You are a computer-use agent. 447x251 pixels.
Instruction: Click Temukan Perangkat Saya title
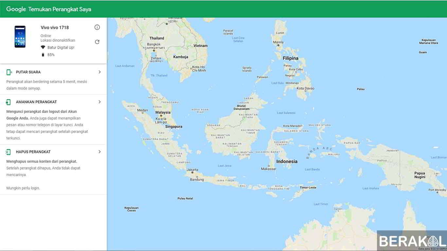(x=60, y=9)
